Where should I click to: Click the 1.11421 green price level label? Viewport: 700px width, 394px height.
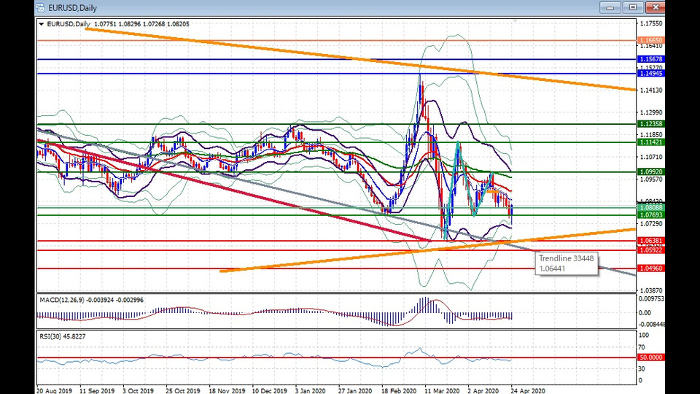pos(651,142)
